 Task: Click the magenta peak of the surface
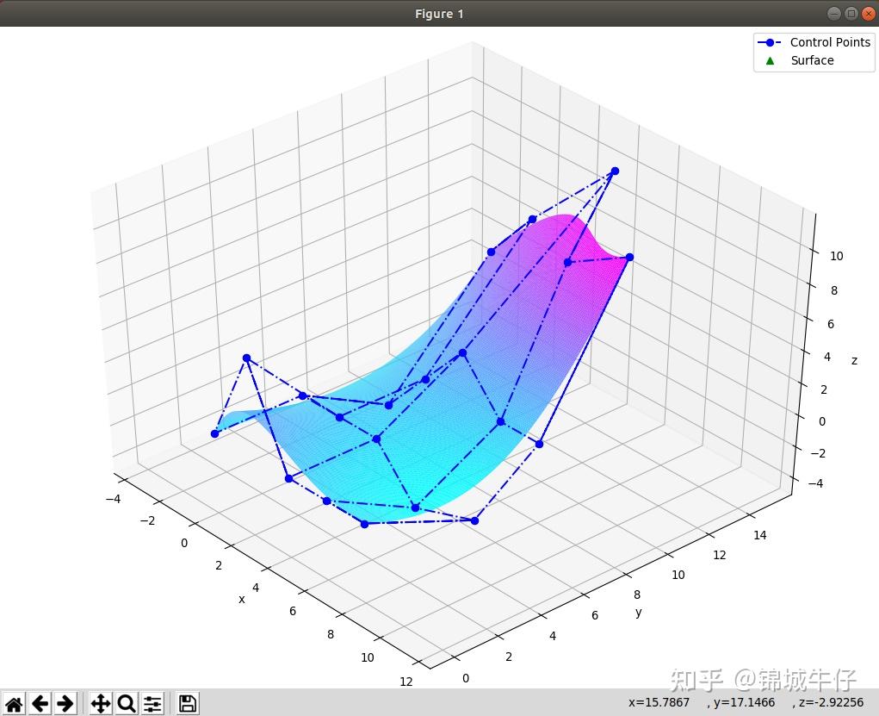[566, 219]
